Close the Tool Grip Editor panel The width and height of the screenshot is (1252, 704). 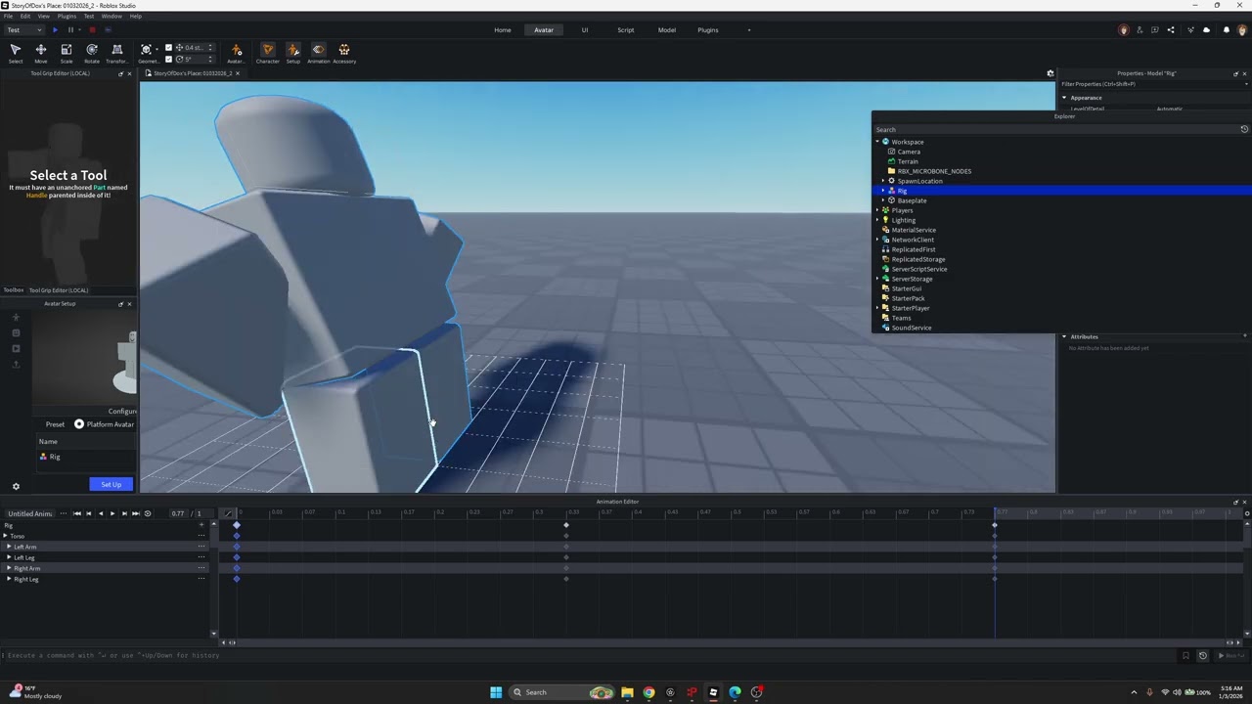click(129, 73)
